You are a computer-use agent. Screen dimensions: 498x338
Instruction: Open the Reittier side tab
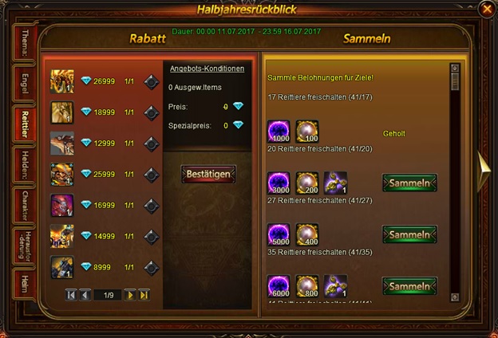(25, 124)
